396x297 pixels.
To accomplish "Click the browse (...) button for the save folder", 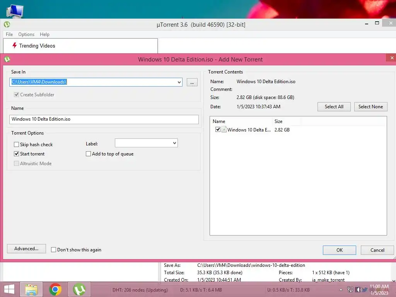I will (192, 82).
